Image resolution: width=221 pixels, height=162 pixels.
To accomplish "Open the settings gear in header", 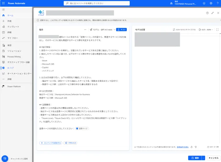I will [x=211, y=3].
